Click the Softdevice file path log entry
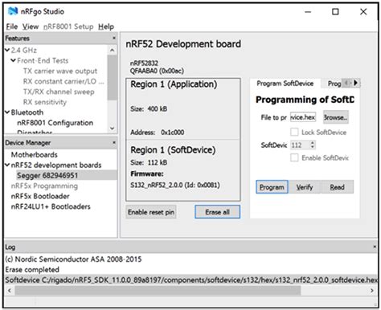Image resolution: width=381 pixels, height=310 pixels. [x=191, y=280]
